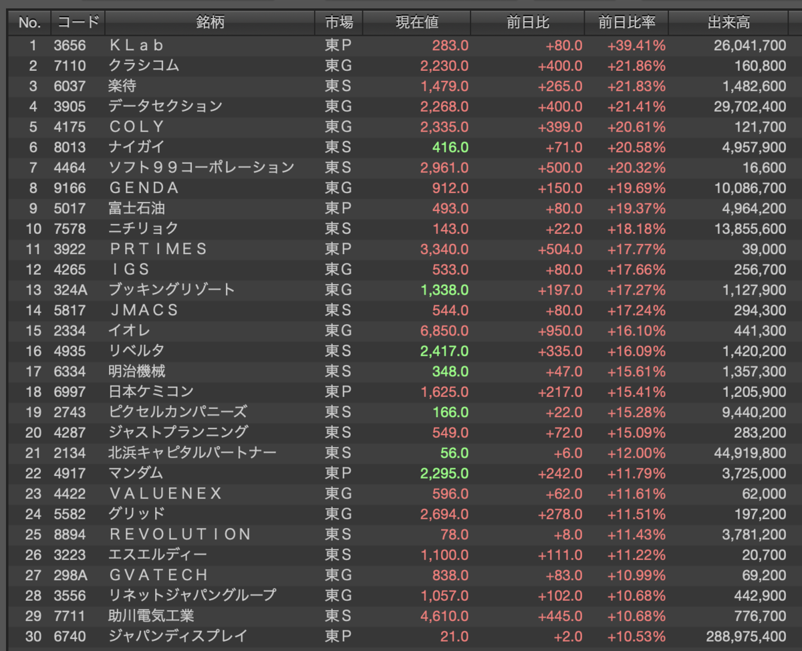The width and height of the screenshot is (802, 651).
Task: Select the ＧＥＮＤＡ stock name
Action: (x=144, y=188)
